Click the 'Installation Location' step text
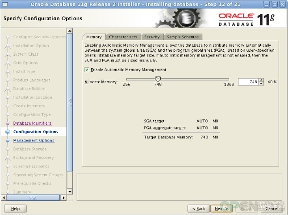 [x=33, y=97]
